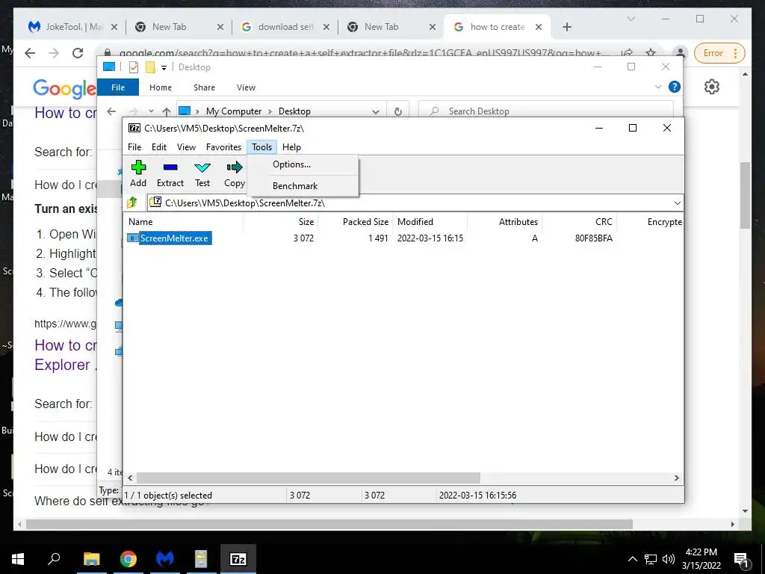Screen dimensions: 765x574
Task: Open the Explorer recent locations dropdown
Action: (x=151, y=111)
